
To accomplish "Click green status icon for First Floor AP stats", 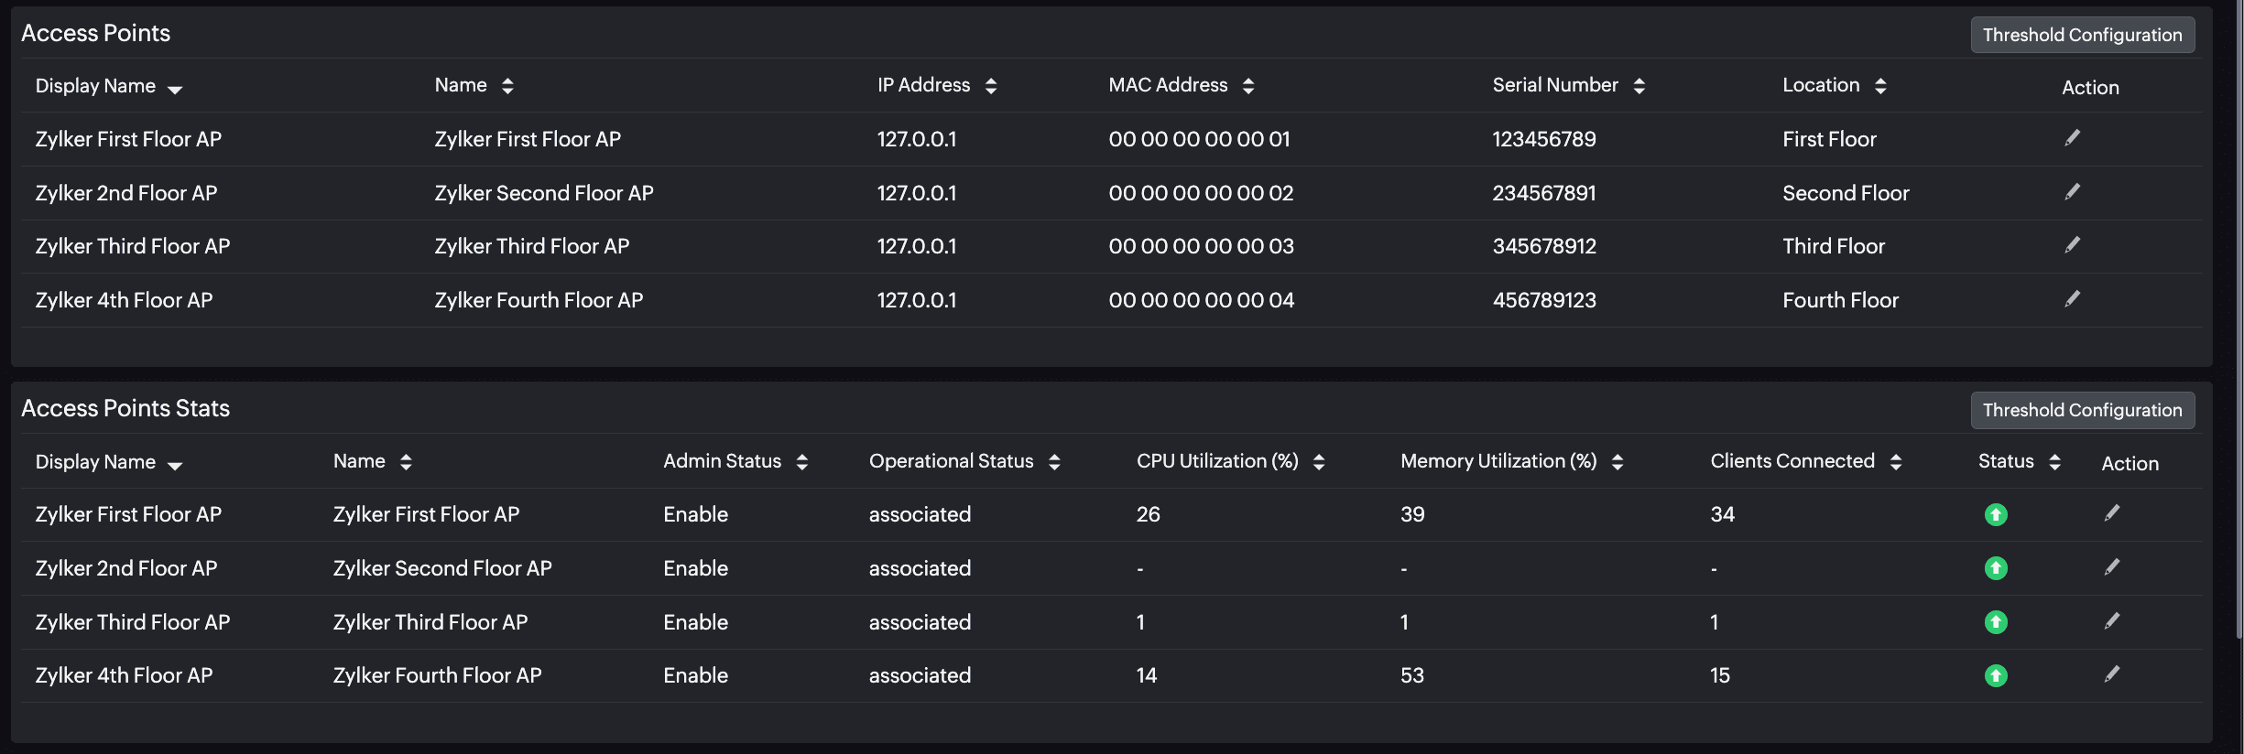I will 1995,514.
